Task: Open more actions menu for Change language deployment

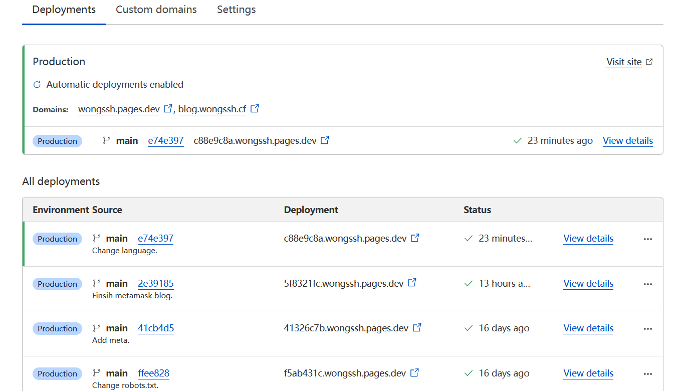Action: [x=647, y=239]
